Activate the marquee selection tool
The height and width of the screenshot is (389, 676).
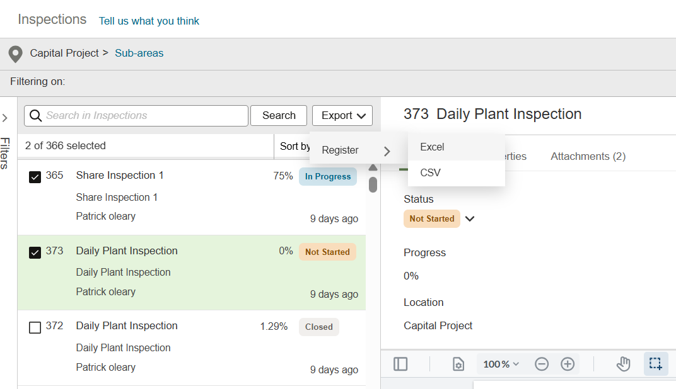tap(656, 364)
